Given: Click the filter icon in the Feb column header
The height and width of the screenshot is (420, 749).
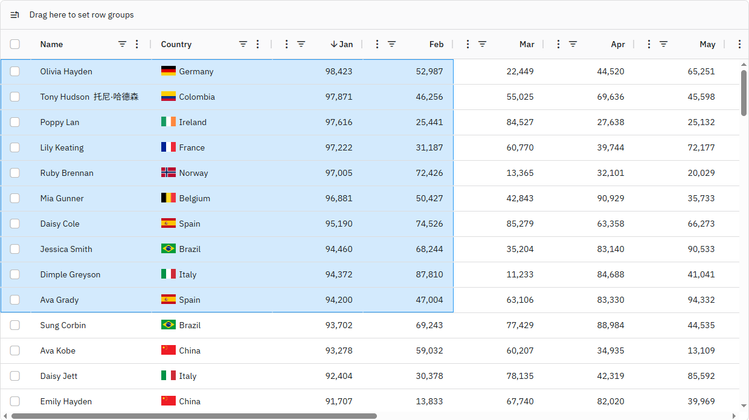Looking at the screenshot, I should [391, 44].
